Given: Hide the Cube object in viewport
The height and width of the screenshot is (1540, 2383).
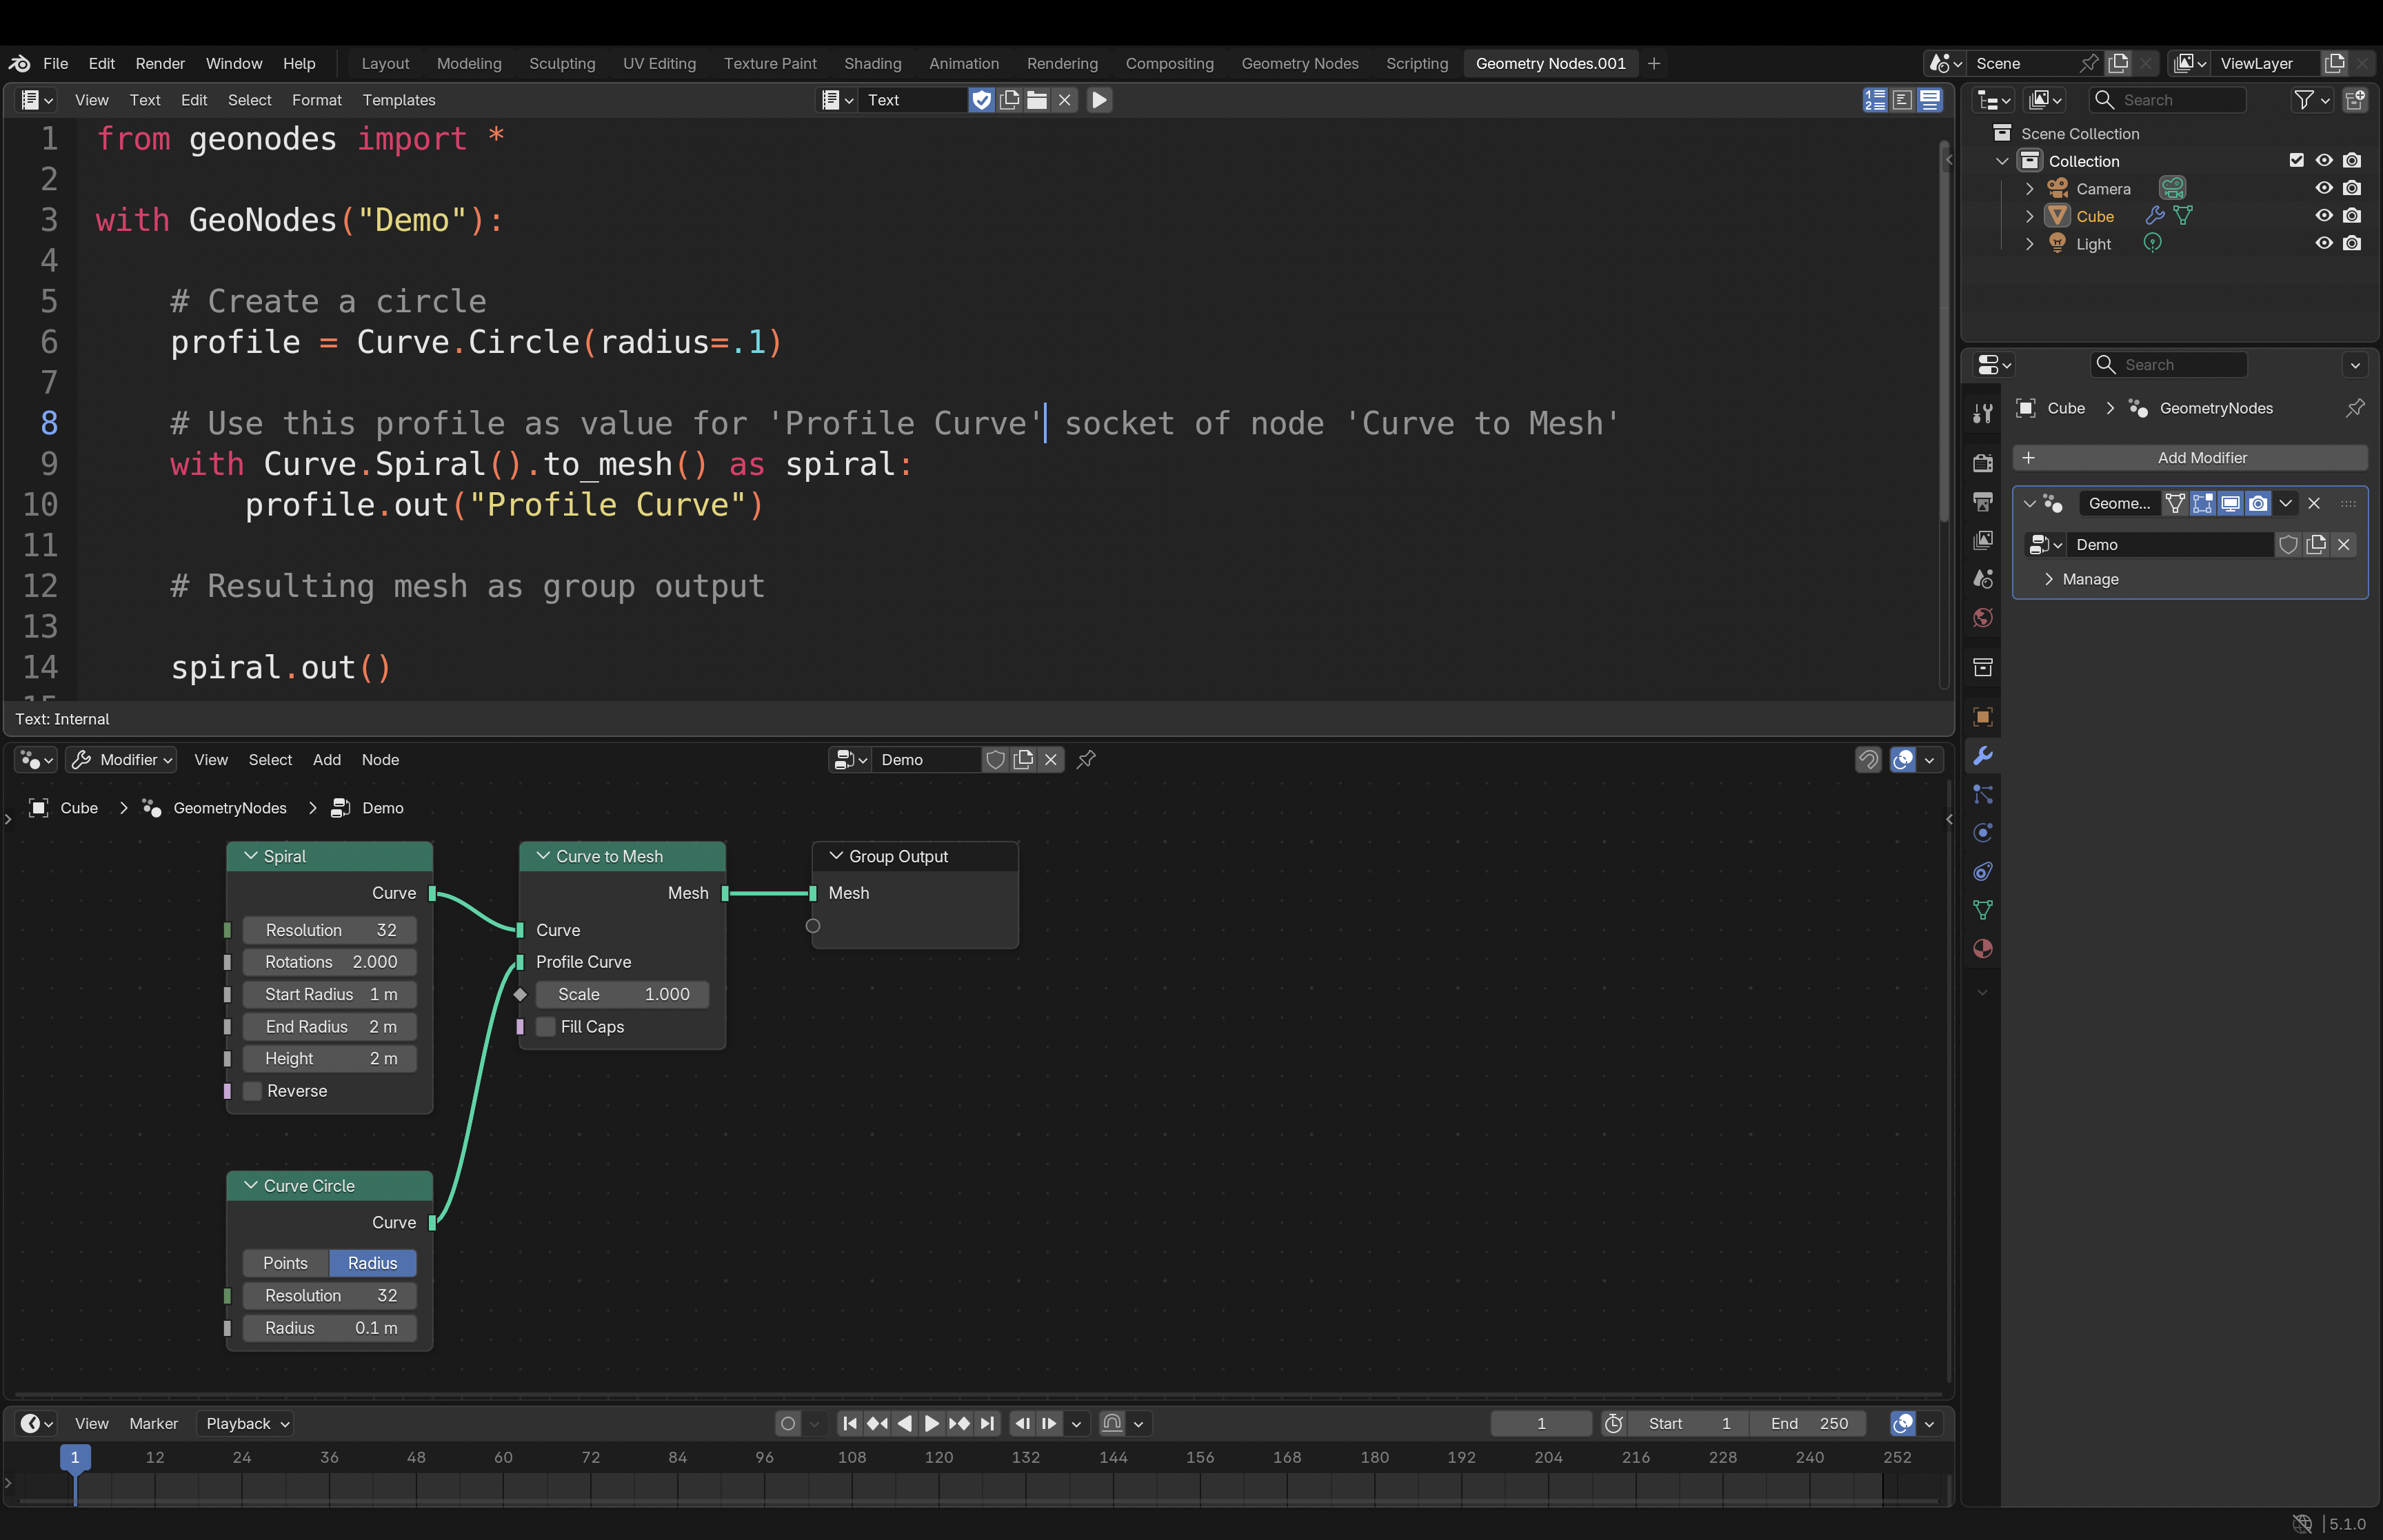Looking at the screenshot, I should 2324,216.
